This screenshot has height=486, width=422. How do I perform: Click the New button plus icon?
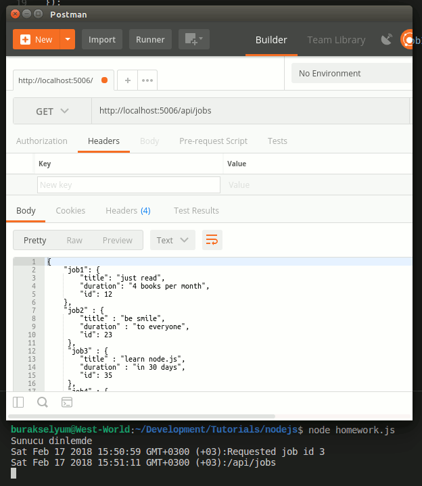tap(25, 39)
